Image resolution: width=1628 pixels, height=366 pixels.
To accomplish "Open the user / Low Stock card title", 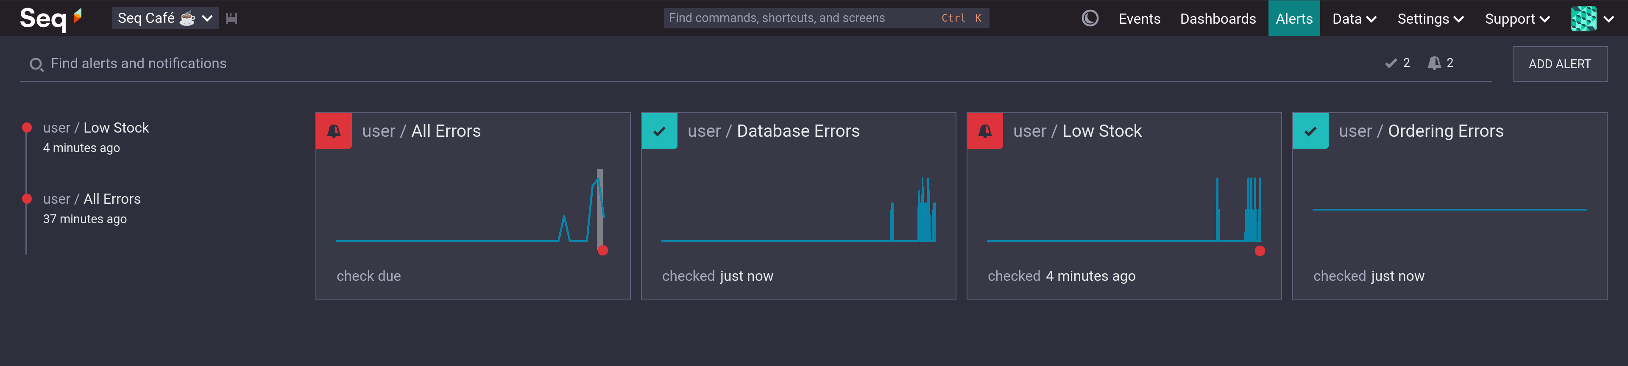I will pos(1078,130).
